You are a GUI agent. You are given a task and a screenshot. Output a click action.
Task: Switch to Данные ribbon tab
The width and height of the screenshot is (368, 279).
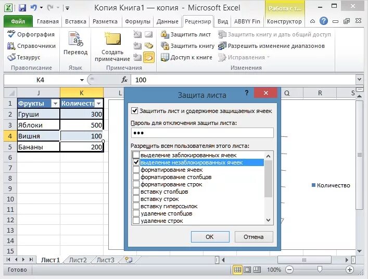pyautogui.click(x=167, y=21)
